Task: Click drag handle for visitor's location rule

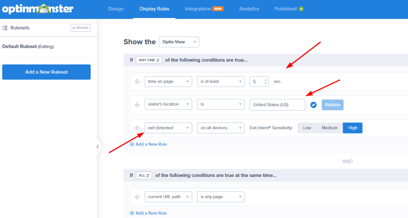Action: tap(137, 105)
